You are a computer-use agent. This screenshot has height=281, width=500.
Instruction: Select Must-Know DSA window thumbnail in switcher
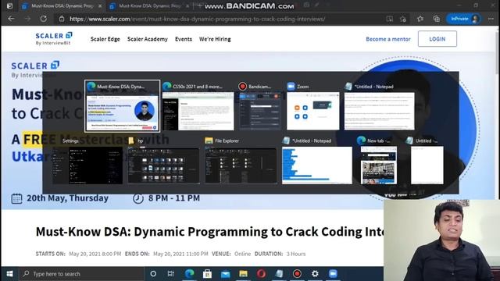(x=122, y=106)
